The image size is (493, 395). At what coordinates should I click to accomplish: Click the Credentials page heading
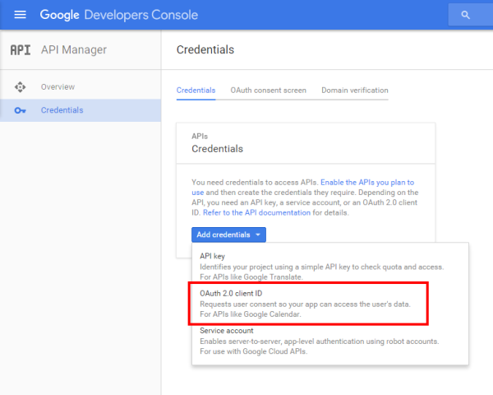click(x=205, y=49)
